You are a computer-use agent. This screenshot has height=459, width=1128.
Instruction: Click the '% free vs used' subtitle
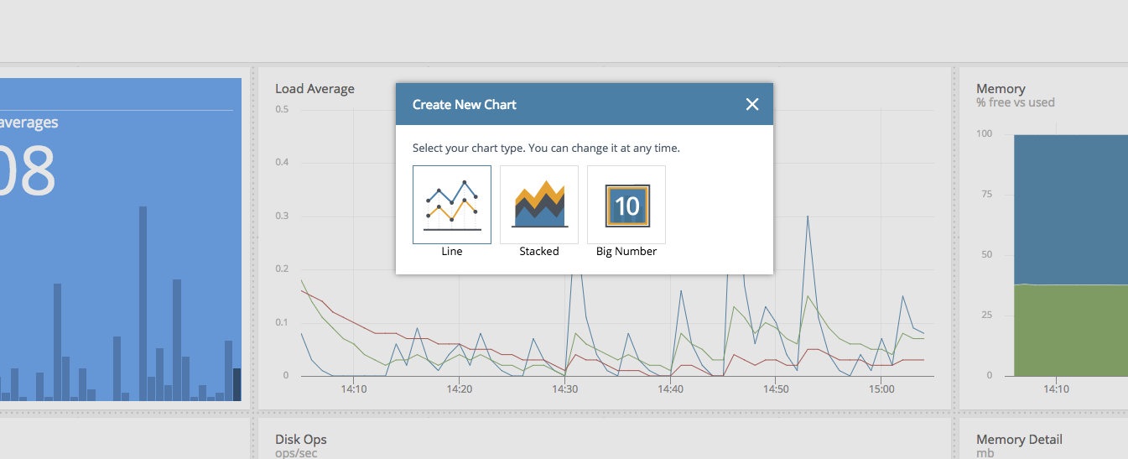click(x=1016, y=102)
